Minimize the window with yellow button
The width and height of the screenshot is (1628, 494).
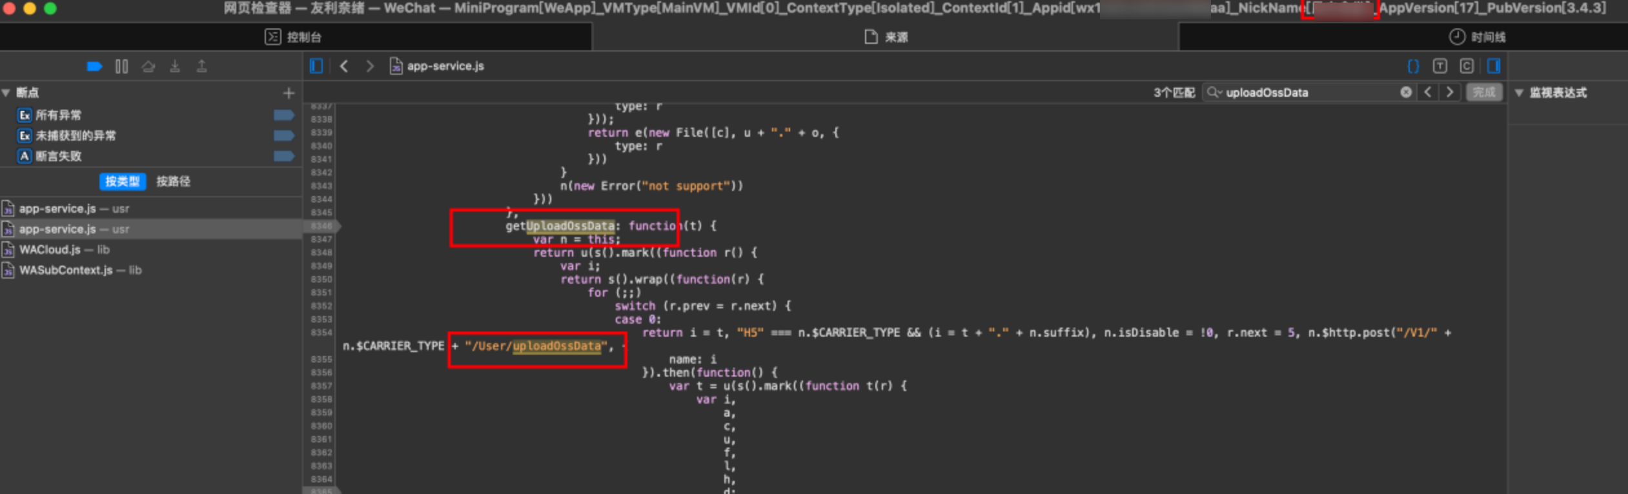pos(30,8)
